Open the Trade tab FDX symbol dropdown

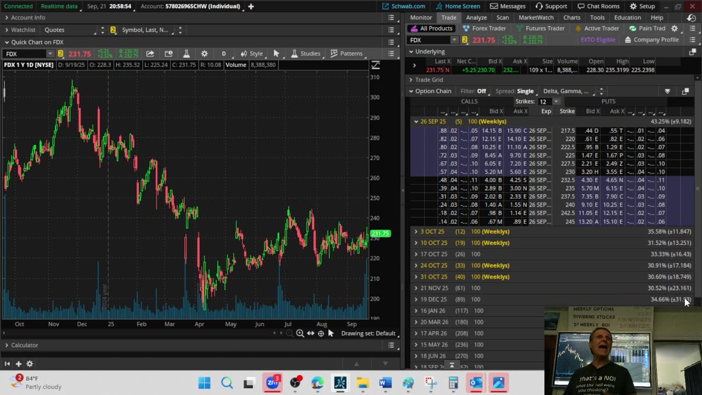(x=454, y=40)
